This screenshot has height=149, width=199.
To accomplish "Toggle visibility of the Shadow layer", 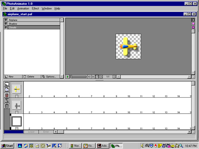I will pyautogui.click(x=6, y=24).
